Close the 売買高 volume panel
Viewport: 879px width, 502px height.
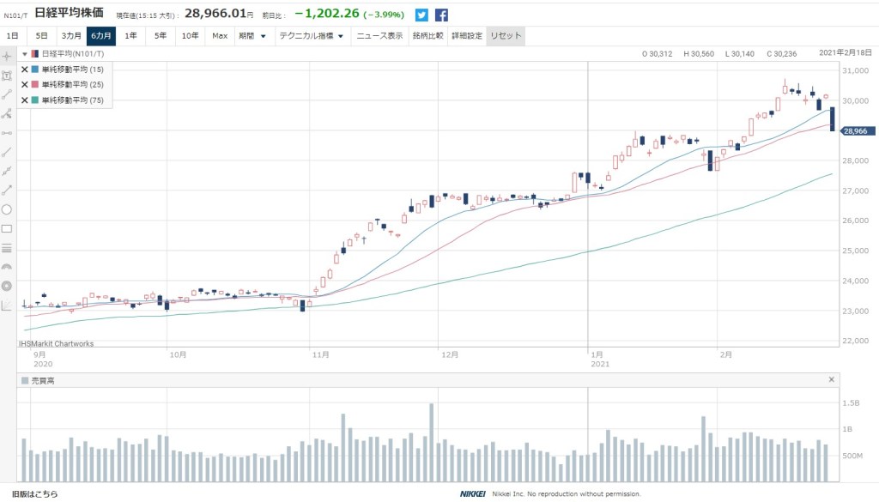(831, 379)
